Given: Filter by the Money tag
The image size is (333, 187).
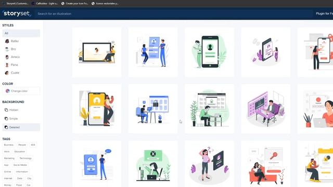Looking at the screenshot, I should tap(8, 185).
